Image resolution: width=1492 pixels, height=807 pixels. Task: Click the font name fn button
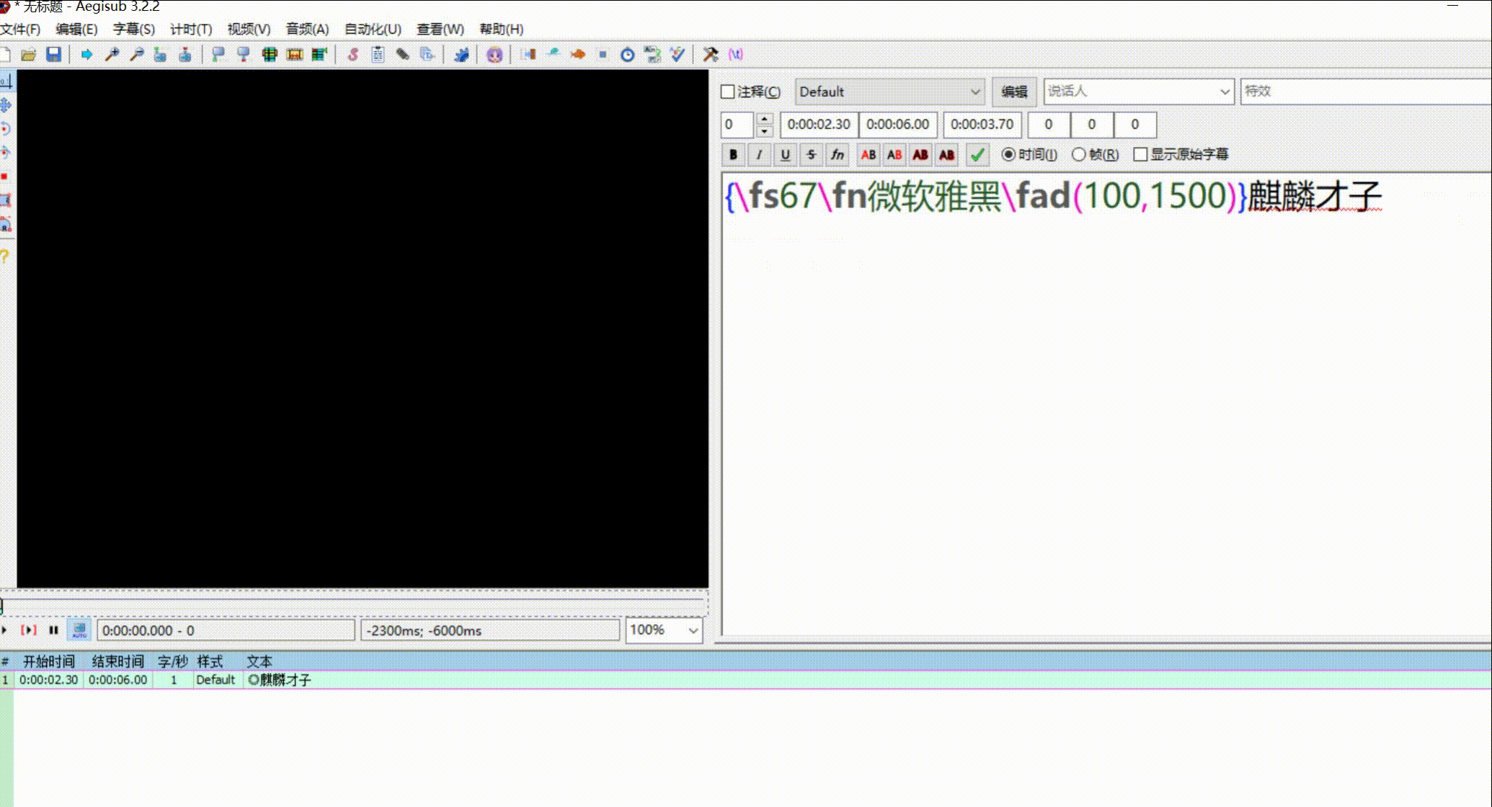click(837, 155)
